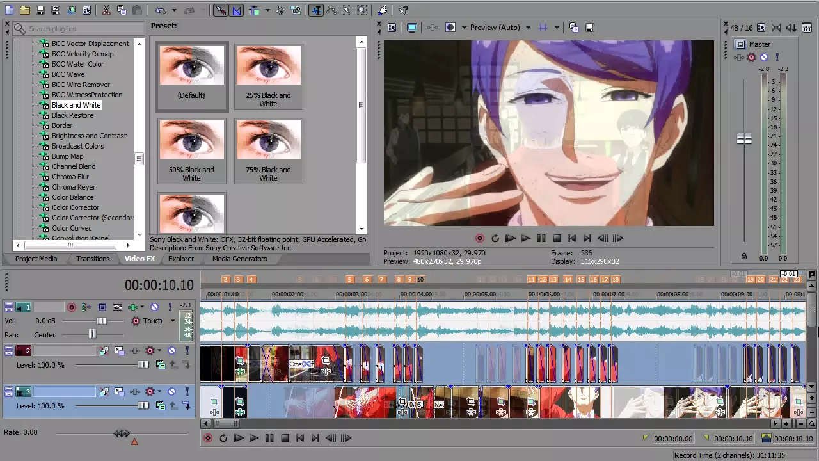
Task: Choose 50% Black and White preset thumbnail
Action: pos(191,151)
